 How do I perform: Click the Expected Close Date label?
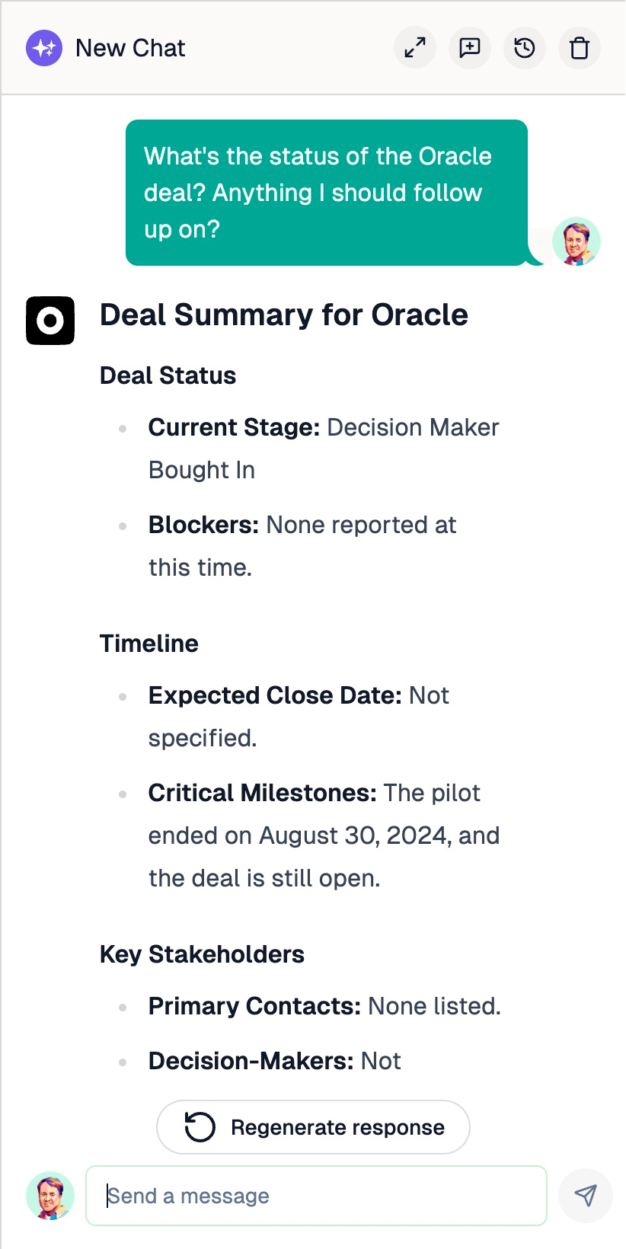coord(274,695)
